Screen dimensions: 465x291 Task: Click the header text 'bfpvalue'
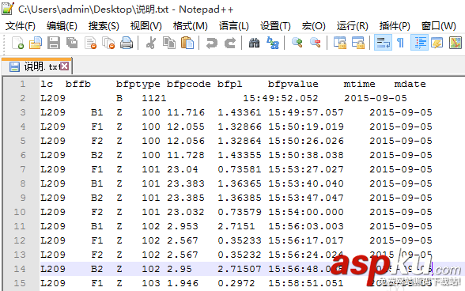(x=293, y=85)
